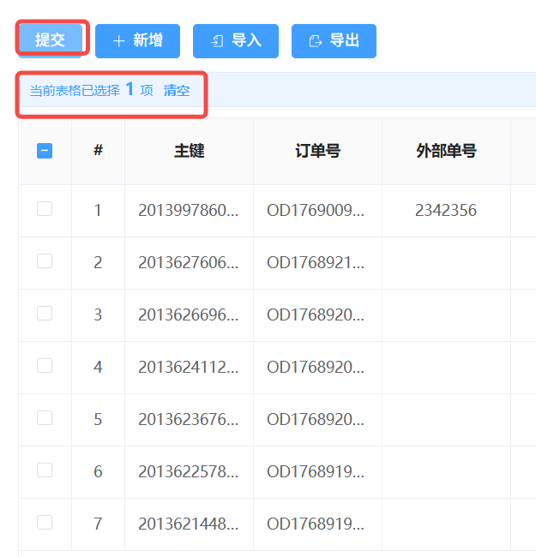
Task: Click order number OD1768921... in row 2
Action: (317, 262)
